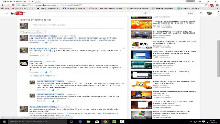
Task: Focus the Chrome address bar
Action: pyautogui.click(x=111, y=5)
